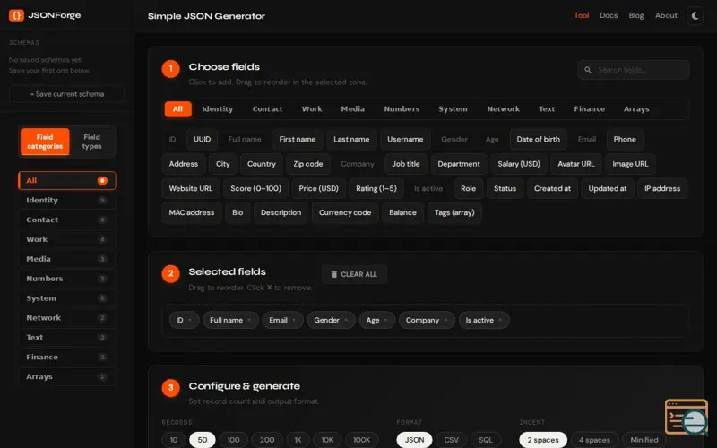Select 100 records option
The width and height of the screenshot is (717, 448).
pos(233,440)
